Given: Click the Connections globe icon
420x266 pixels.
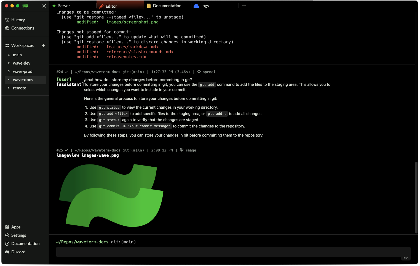Looking at the screenshot, I should (x=7, y=28).
